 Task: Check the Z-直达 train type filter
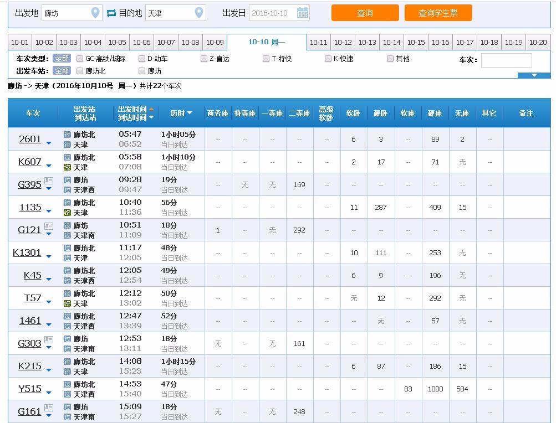pos(204,59)
